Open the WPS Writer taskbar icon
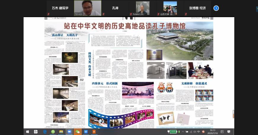Screen dimensions: 258x135 coord(86,131)
